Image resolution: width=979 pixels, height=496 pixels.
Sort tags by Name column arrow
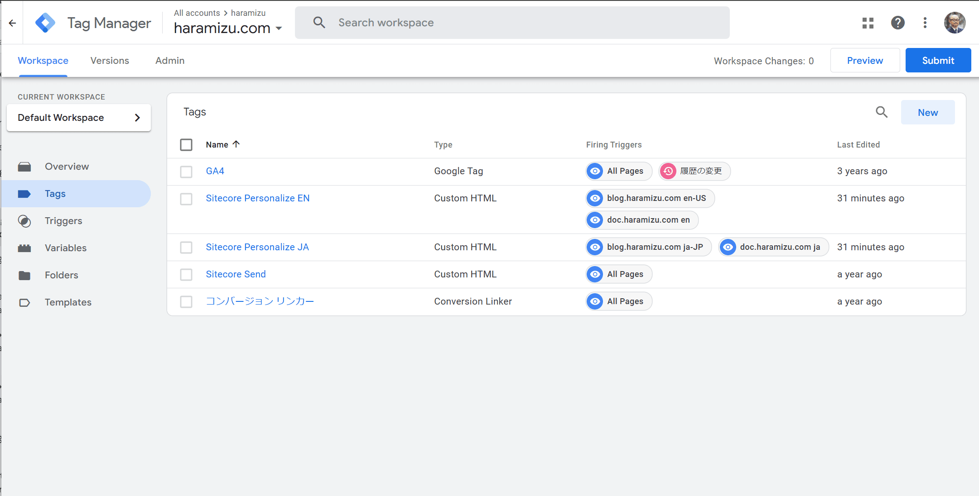tap(236, 144)
